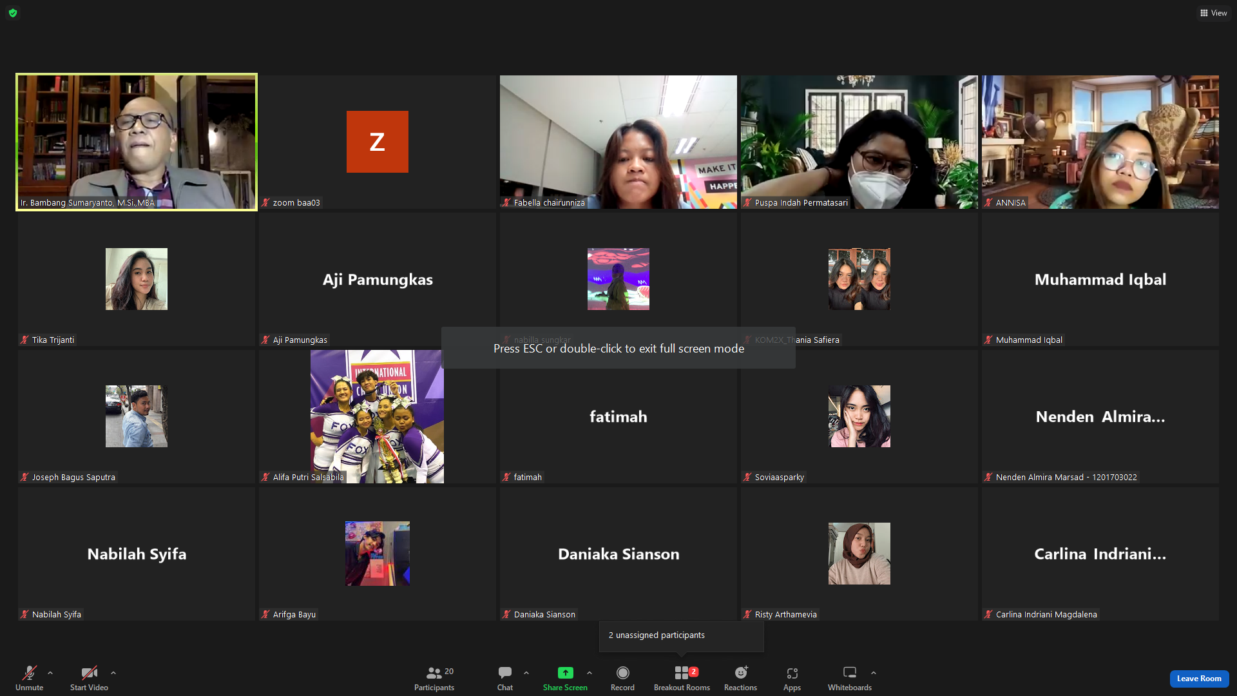Open Whiteboards
This screenshot has height=696, width=1237.
point(850,678)
